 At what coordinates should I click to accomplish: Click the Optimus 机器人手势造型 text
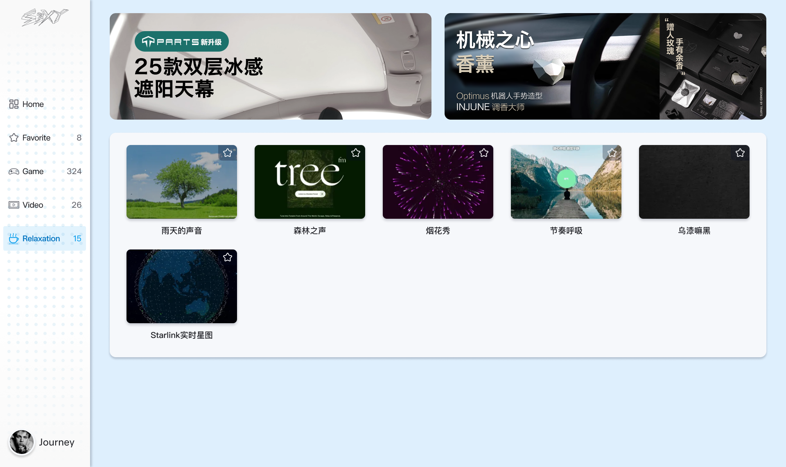click(x=499, y=96)
